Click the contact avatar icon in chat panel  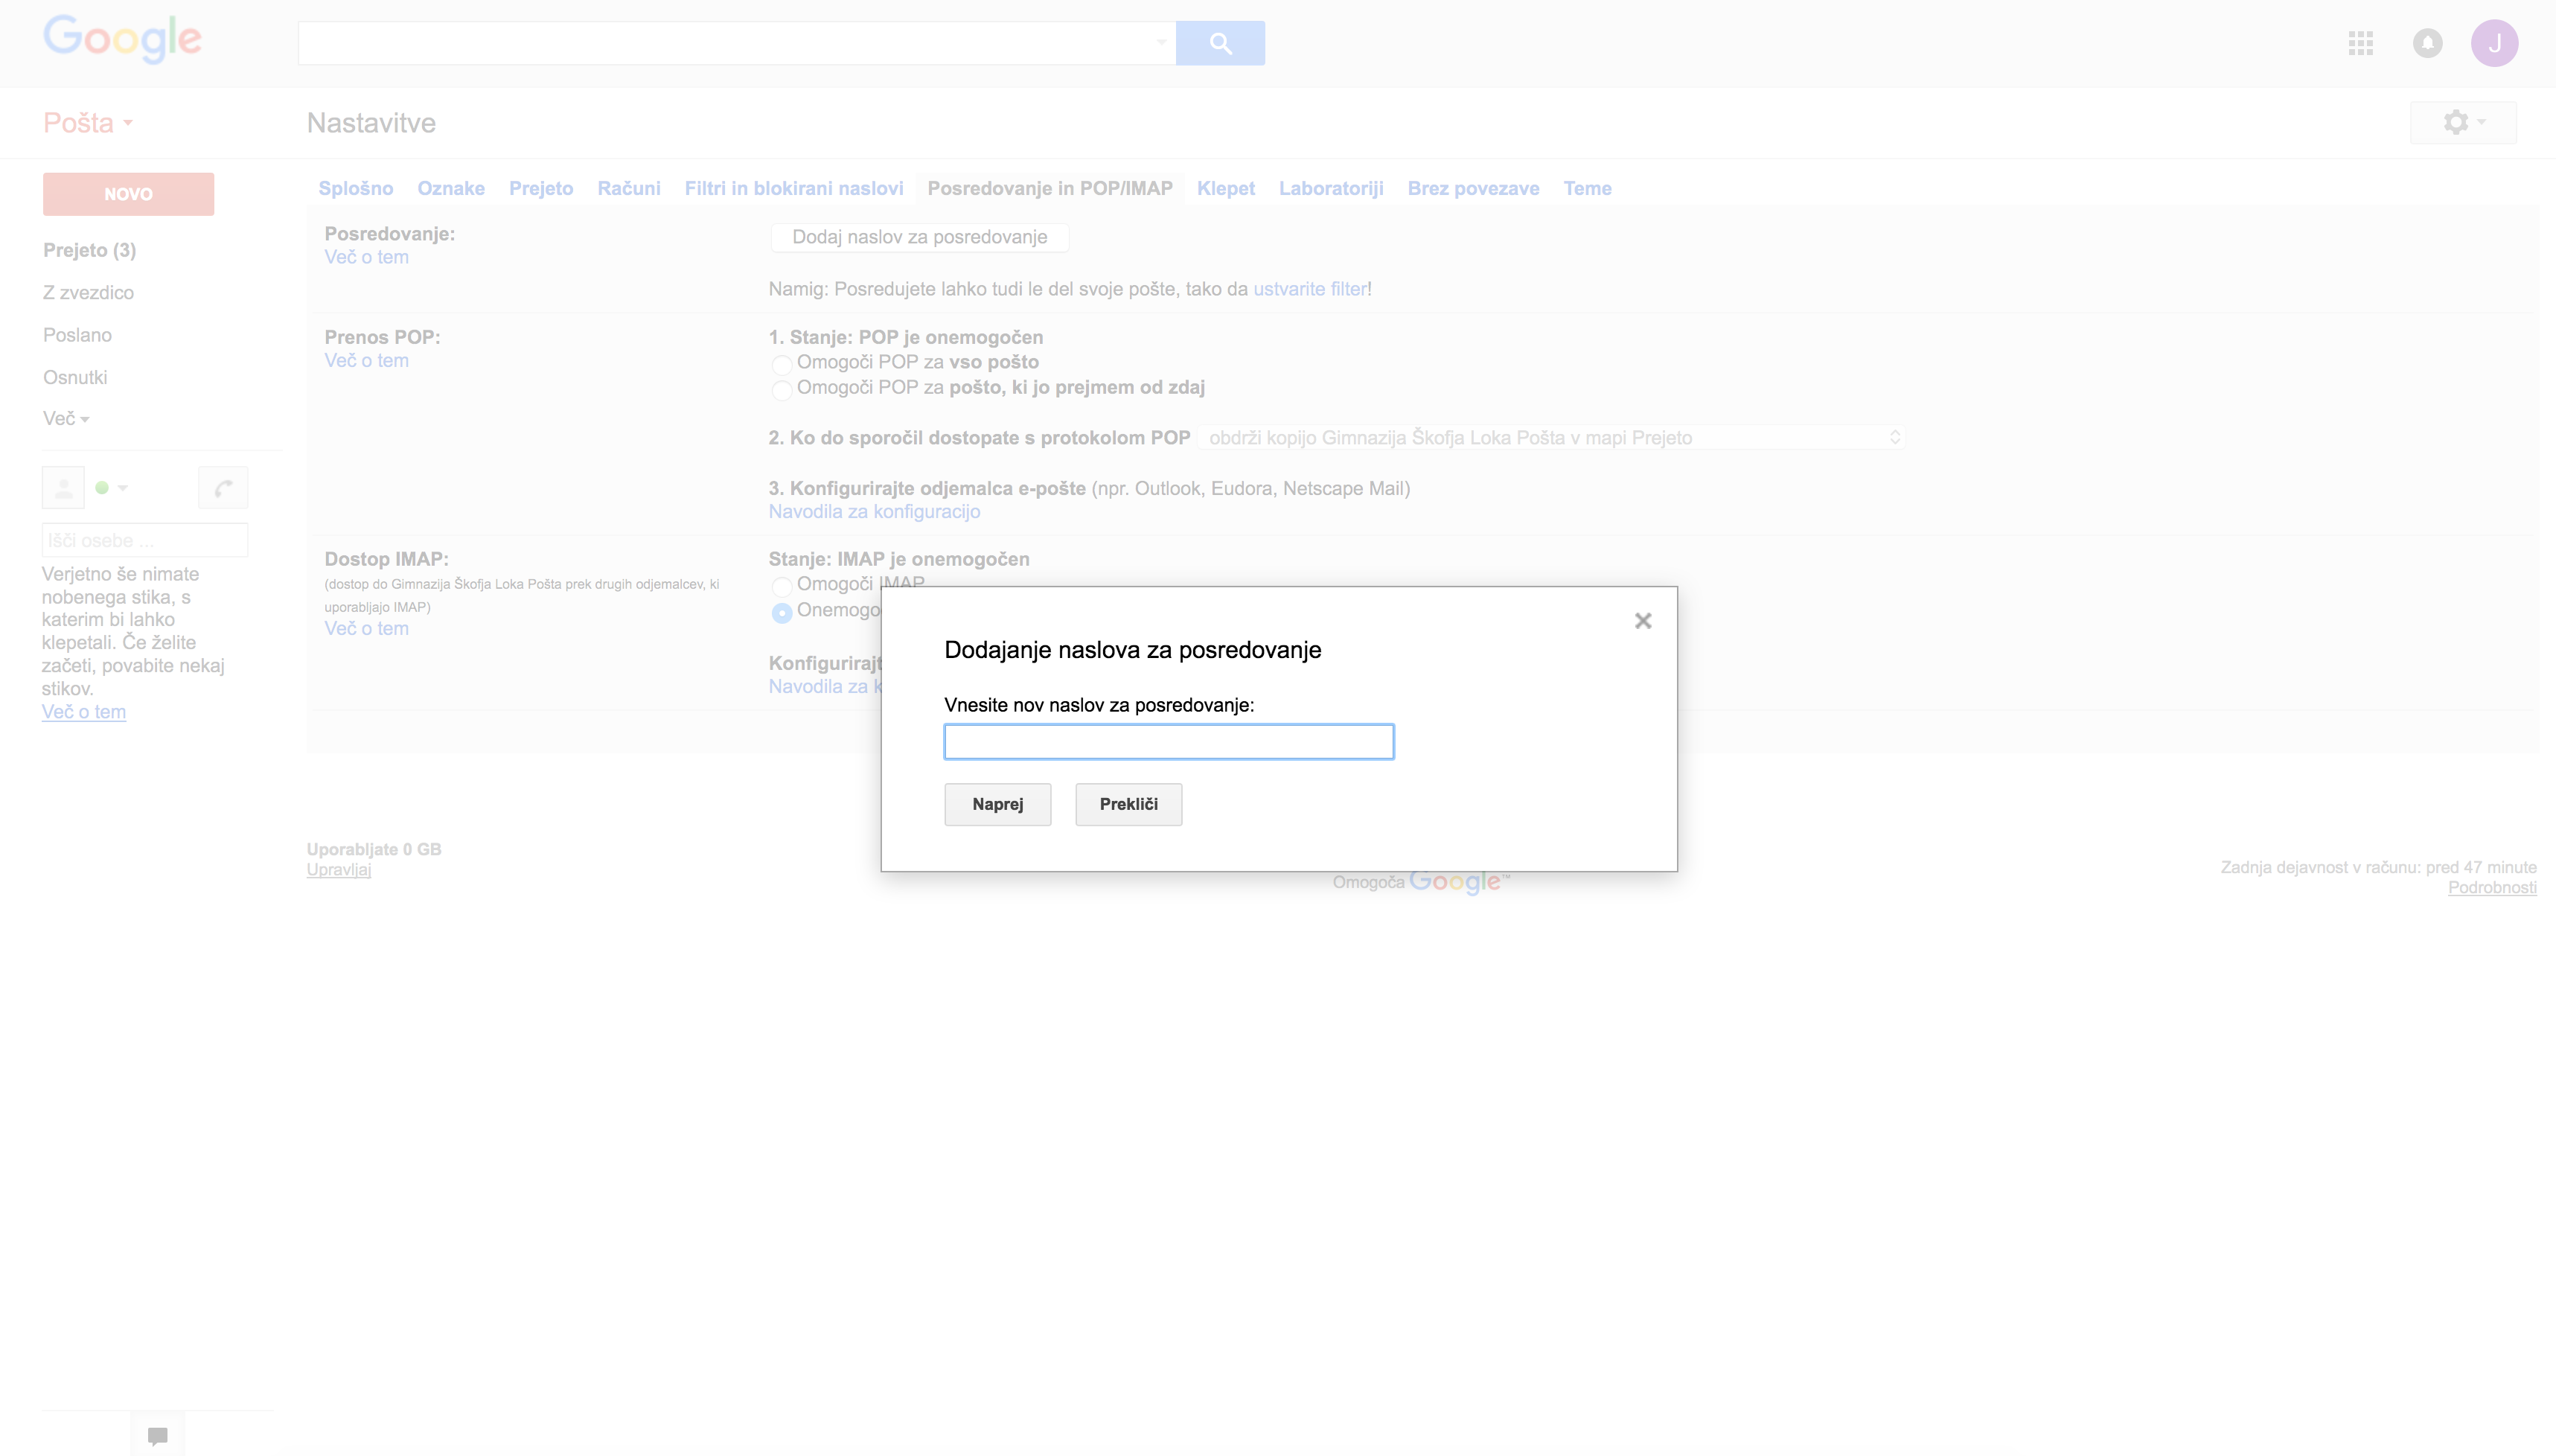[x=63, y=488]
